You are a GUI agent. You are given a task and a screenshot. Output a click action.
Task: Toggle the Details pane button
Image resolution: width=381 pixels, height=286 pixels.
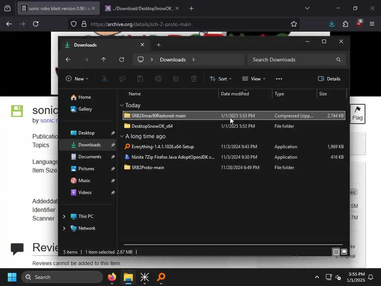click(x=329, y=79)
